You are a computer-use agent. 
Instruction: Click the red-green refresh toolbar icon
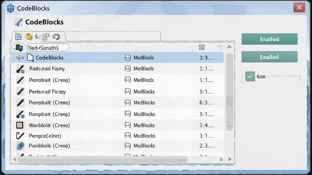56,37
